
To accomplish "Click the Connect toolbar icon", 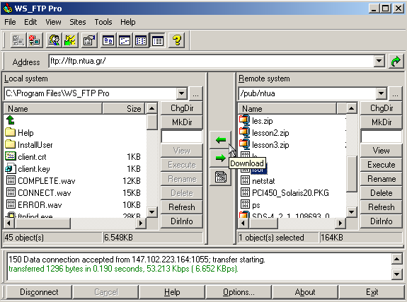I will click(18, 40).
